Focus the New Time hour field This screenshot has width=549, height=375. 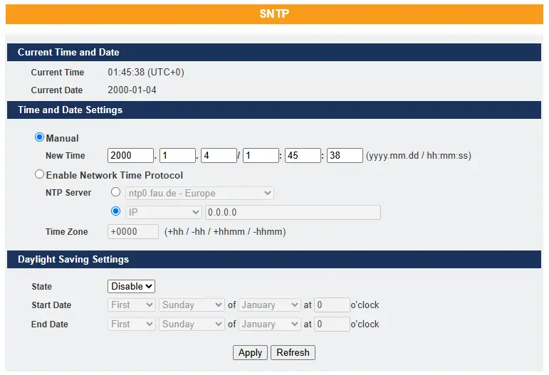pyautogui.click(x=261, y=155)
